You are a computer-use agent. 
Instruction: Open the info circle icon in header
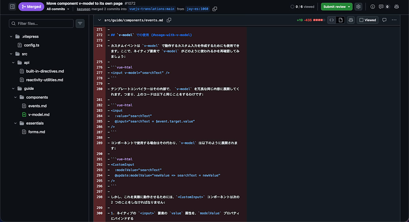pyautogui.click(x=373, y=6)
